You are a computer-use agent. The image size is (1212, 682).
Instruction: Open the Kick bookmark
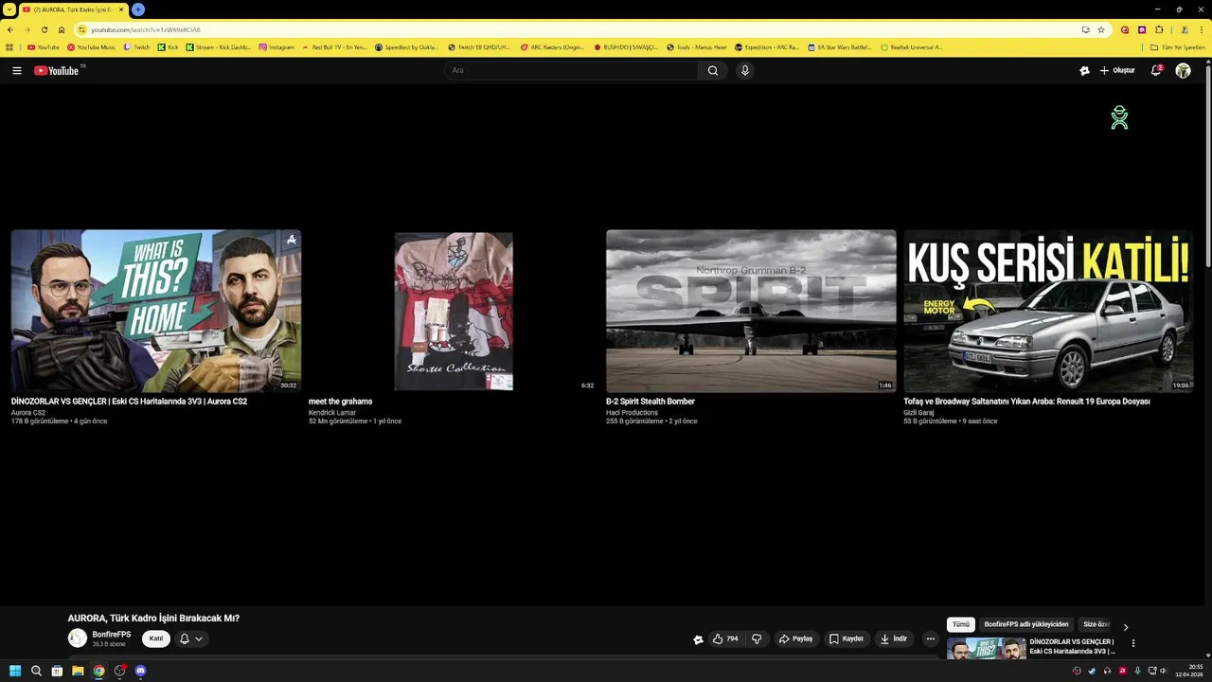click(x=168, y=46)
